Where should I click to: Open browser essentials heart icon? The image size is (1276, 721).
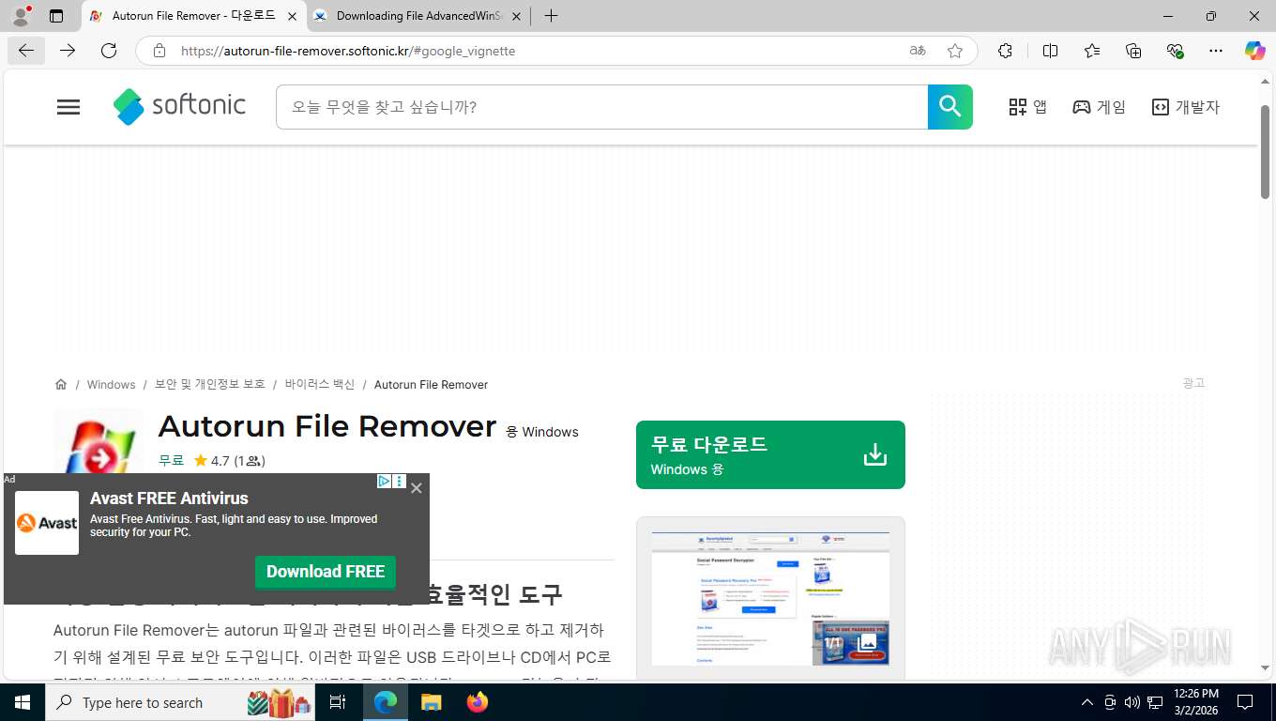(x=1175, y=51)
